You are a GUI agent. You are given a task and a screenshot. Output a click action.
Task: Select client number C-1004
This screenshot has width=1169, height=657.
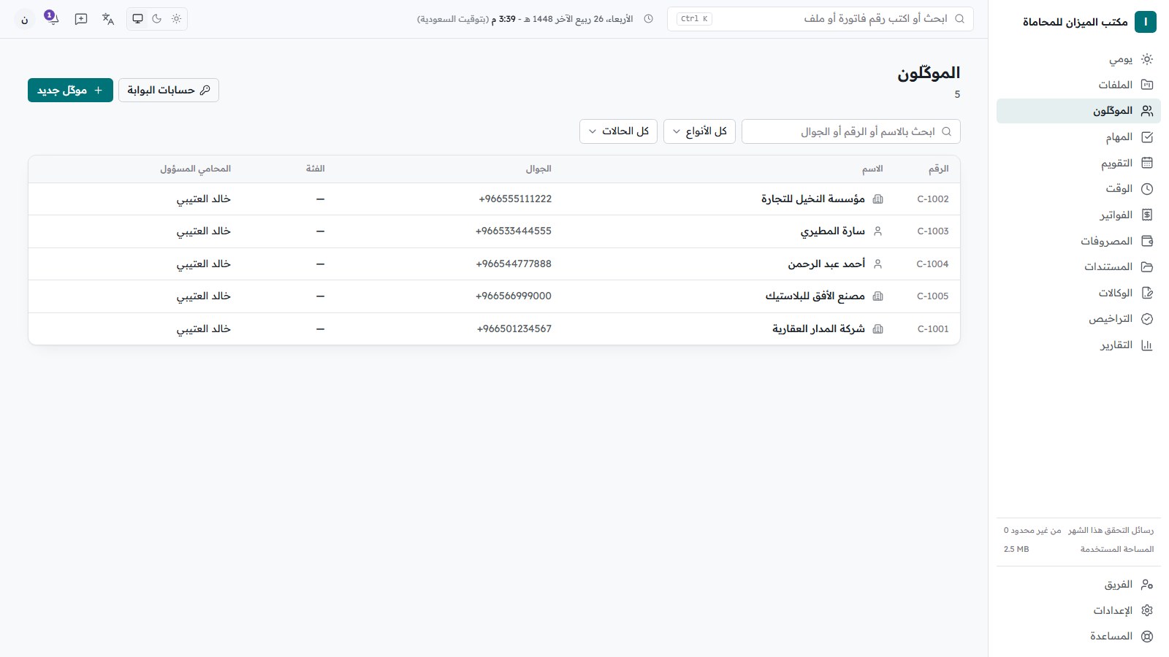pos(933,264)
